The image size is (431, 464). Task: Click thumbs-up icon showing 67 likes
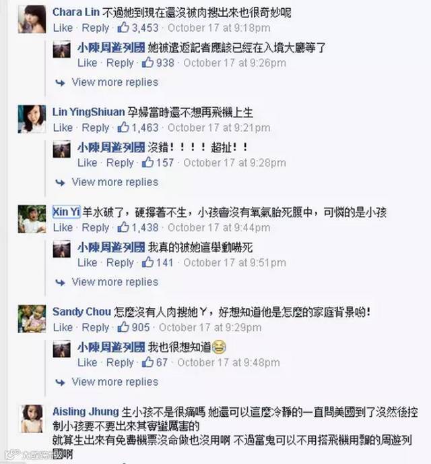coord(147,361)
